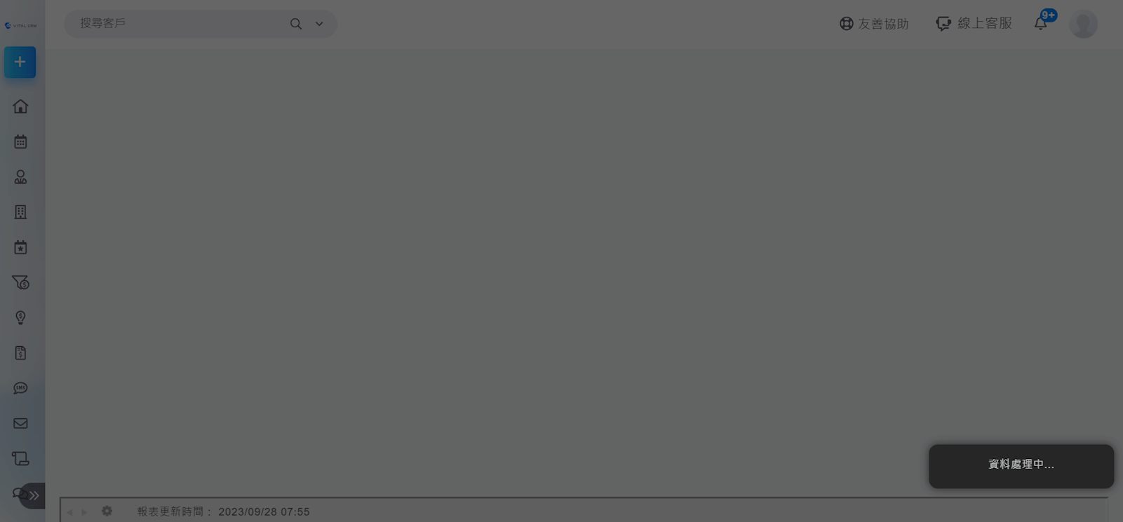The height and width of the screenshot is (522, 1123).
Task: Open the contacts person icon
Action: pyautogui.click(x=20, y=177)
